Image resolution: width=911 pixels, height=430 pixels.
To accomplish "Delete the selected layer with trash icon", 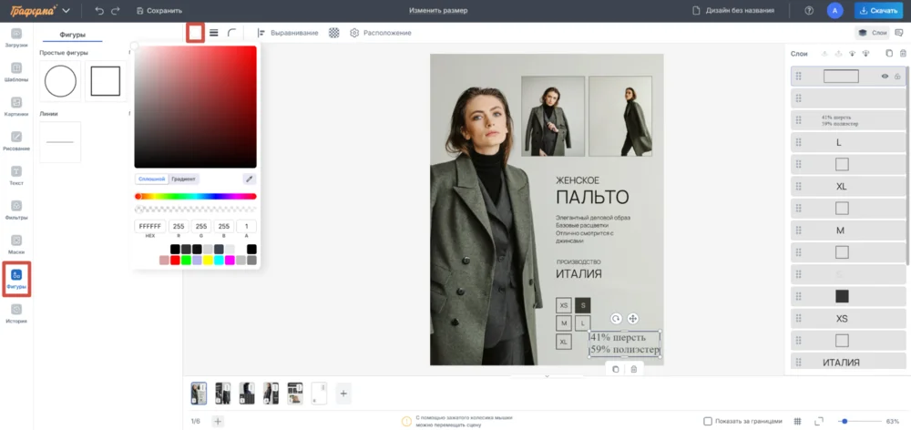I will pos(903,55).
